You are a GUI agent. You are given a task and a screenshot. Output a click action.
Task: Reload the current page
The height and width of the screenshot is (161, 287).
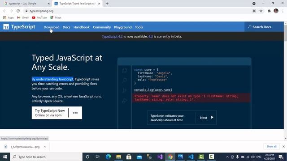point(18,11)
